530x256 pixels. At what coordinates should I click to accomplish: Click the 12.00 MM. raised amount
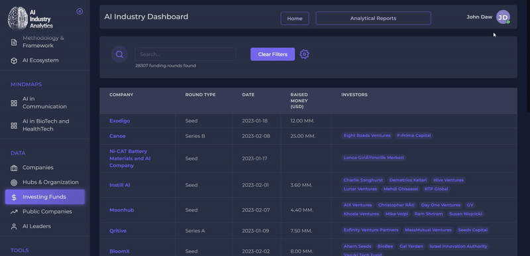302,121
